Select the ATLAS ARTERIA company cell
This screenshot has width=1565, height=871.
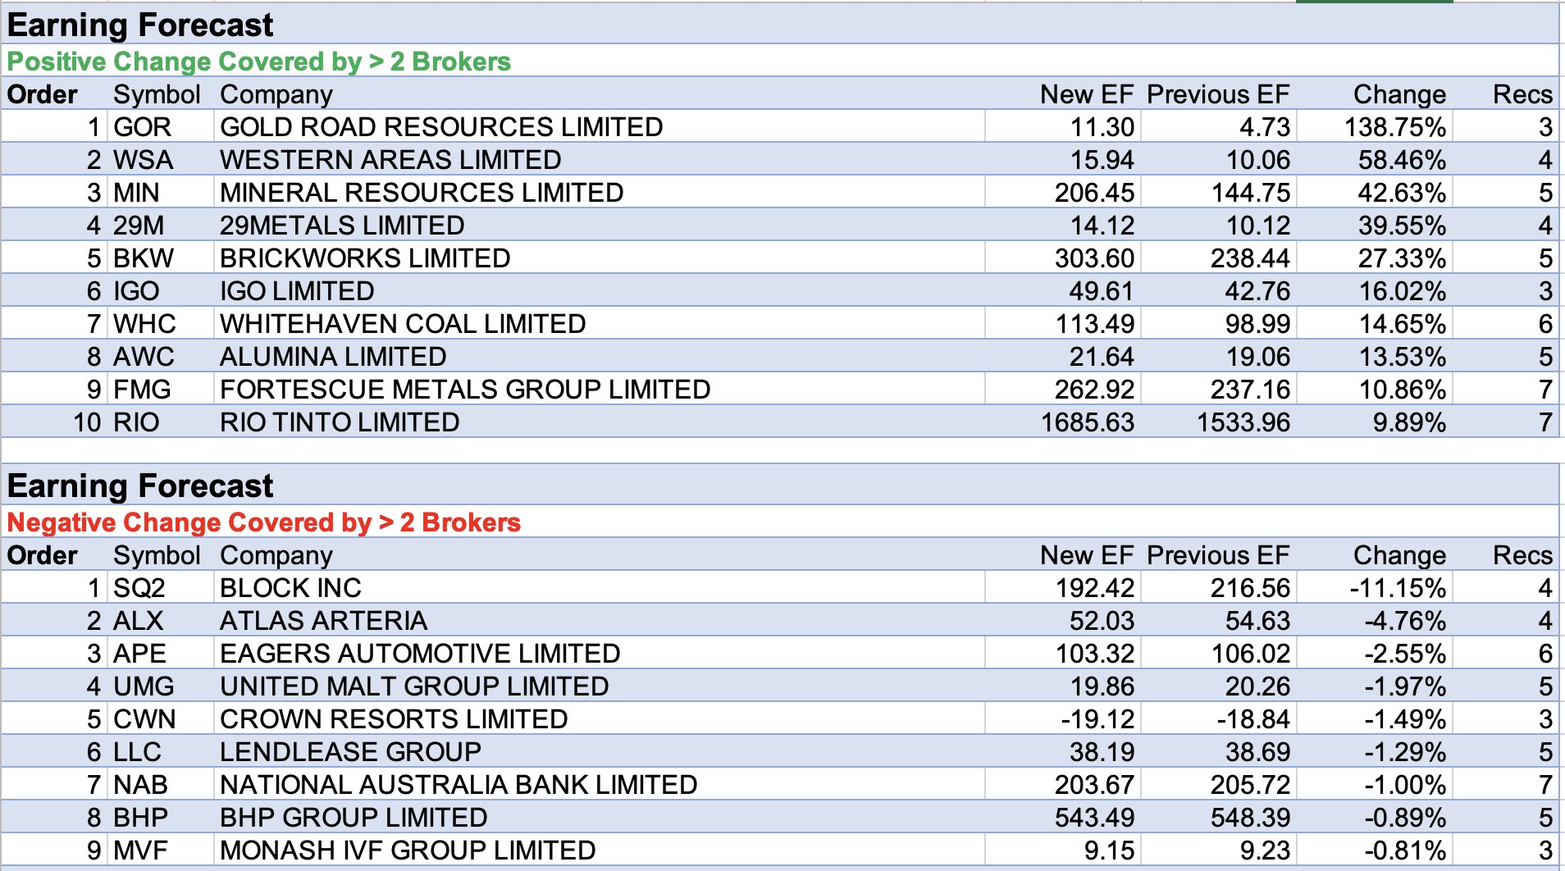point(323,621)
